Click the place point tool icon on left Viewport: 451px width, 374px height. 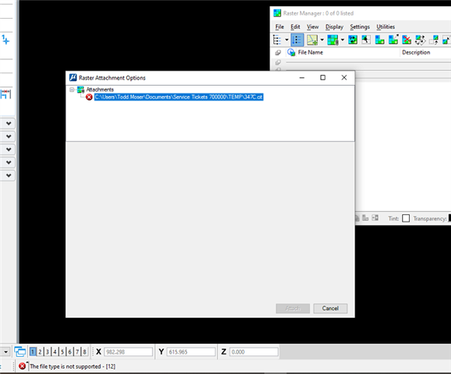[5, 40]
